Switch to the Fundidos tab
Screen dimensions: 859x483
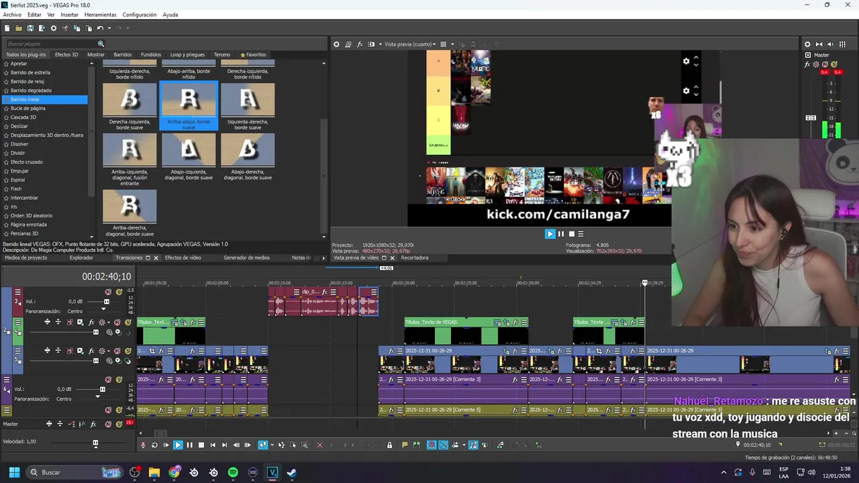coord(151,55)
